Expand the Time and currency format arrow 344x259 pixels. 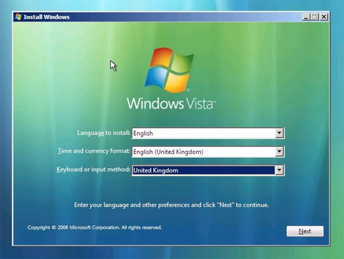pyautogui.click(x=279, y=152)
